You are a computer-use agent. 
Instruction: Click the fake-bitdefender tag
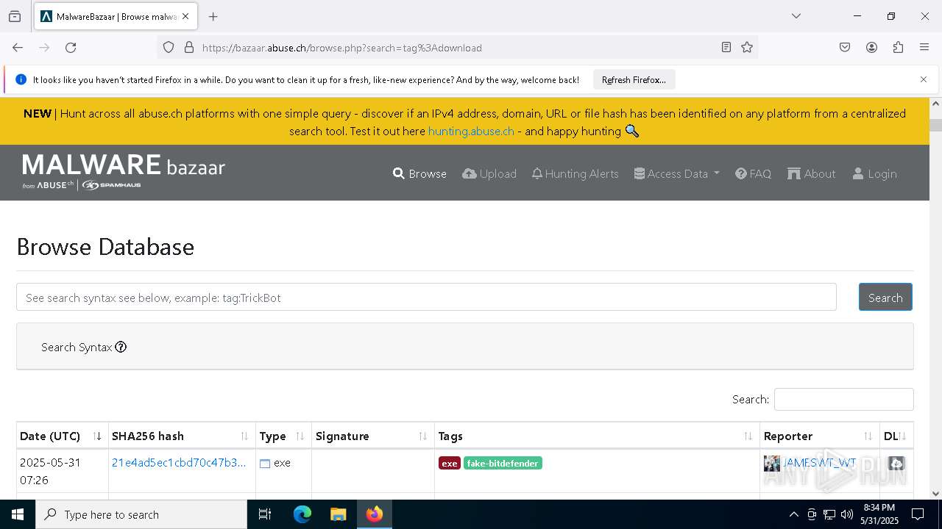(503, 463)
